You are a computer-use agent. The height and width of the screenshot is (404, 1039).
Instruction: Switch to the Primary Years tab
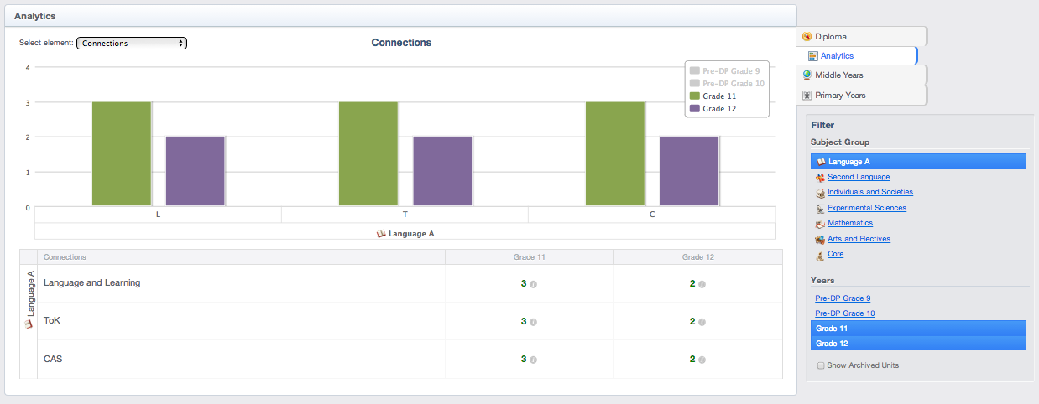point(862,96)
